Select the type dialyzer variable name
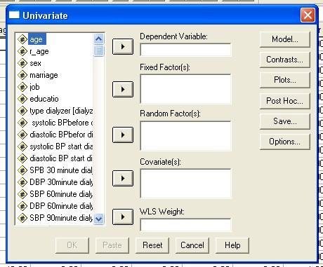This screenshot has height=267, width=323. 61,111
